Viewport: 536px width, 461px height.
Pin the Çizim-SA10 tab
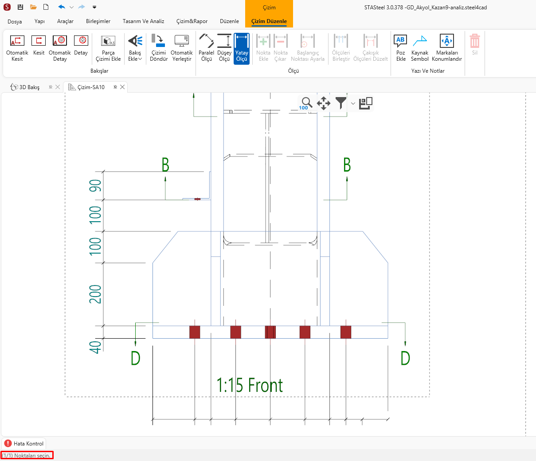pos(115,87)
